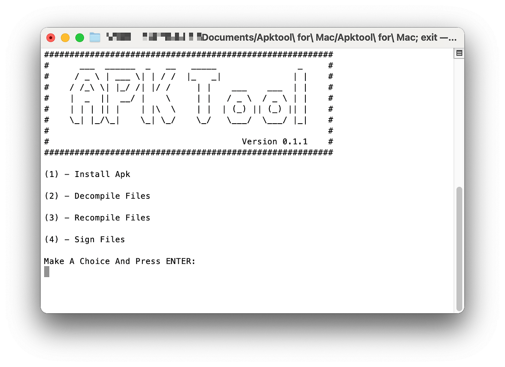This screenshot has height=367, width=505.
Task: Close the Terminal window with red button
Action: point(51,38)
